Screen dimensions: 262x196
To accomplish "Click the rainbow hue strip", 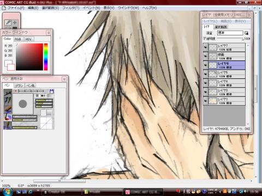I will [x=46, y=57].
